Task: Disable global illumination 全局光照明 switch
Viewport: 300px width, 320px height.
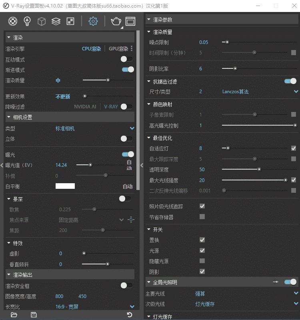Action: 290,282
